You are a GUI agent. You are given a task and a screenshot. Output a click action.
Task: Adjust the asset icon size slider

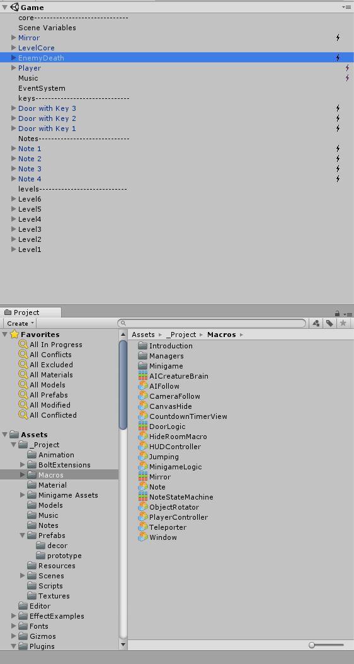coord(326,645)
